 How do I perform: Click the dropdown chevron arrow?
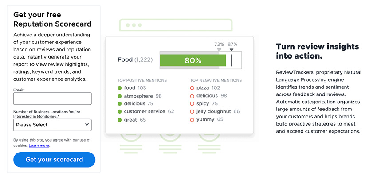coord(87,125)
